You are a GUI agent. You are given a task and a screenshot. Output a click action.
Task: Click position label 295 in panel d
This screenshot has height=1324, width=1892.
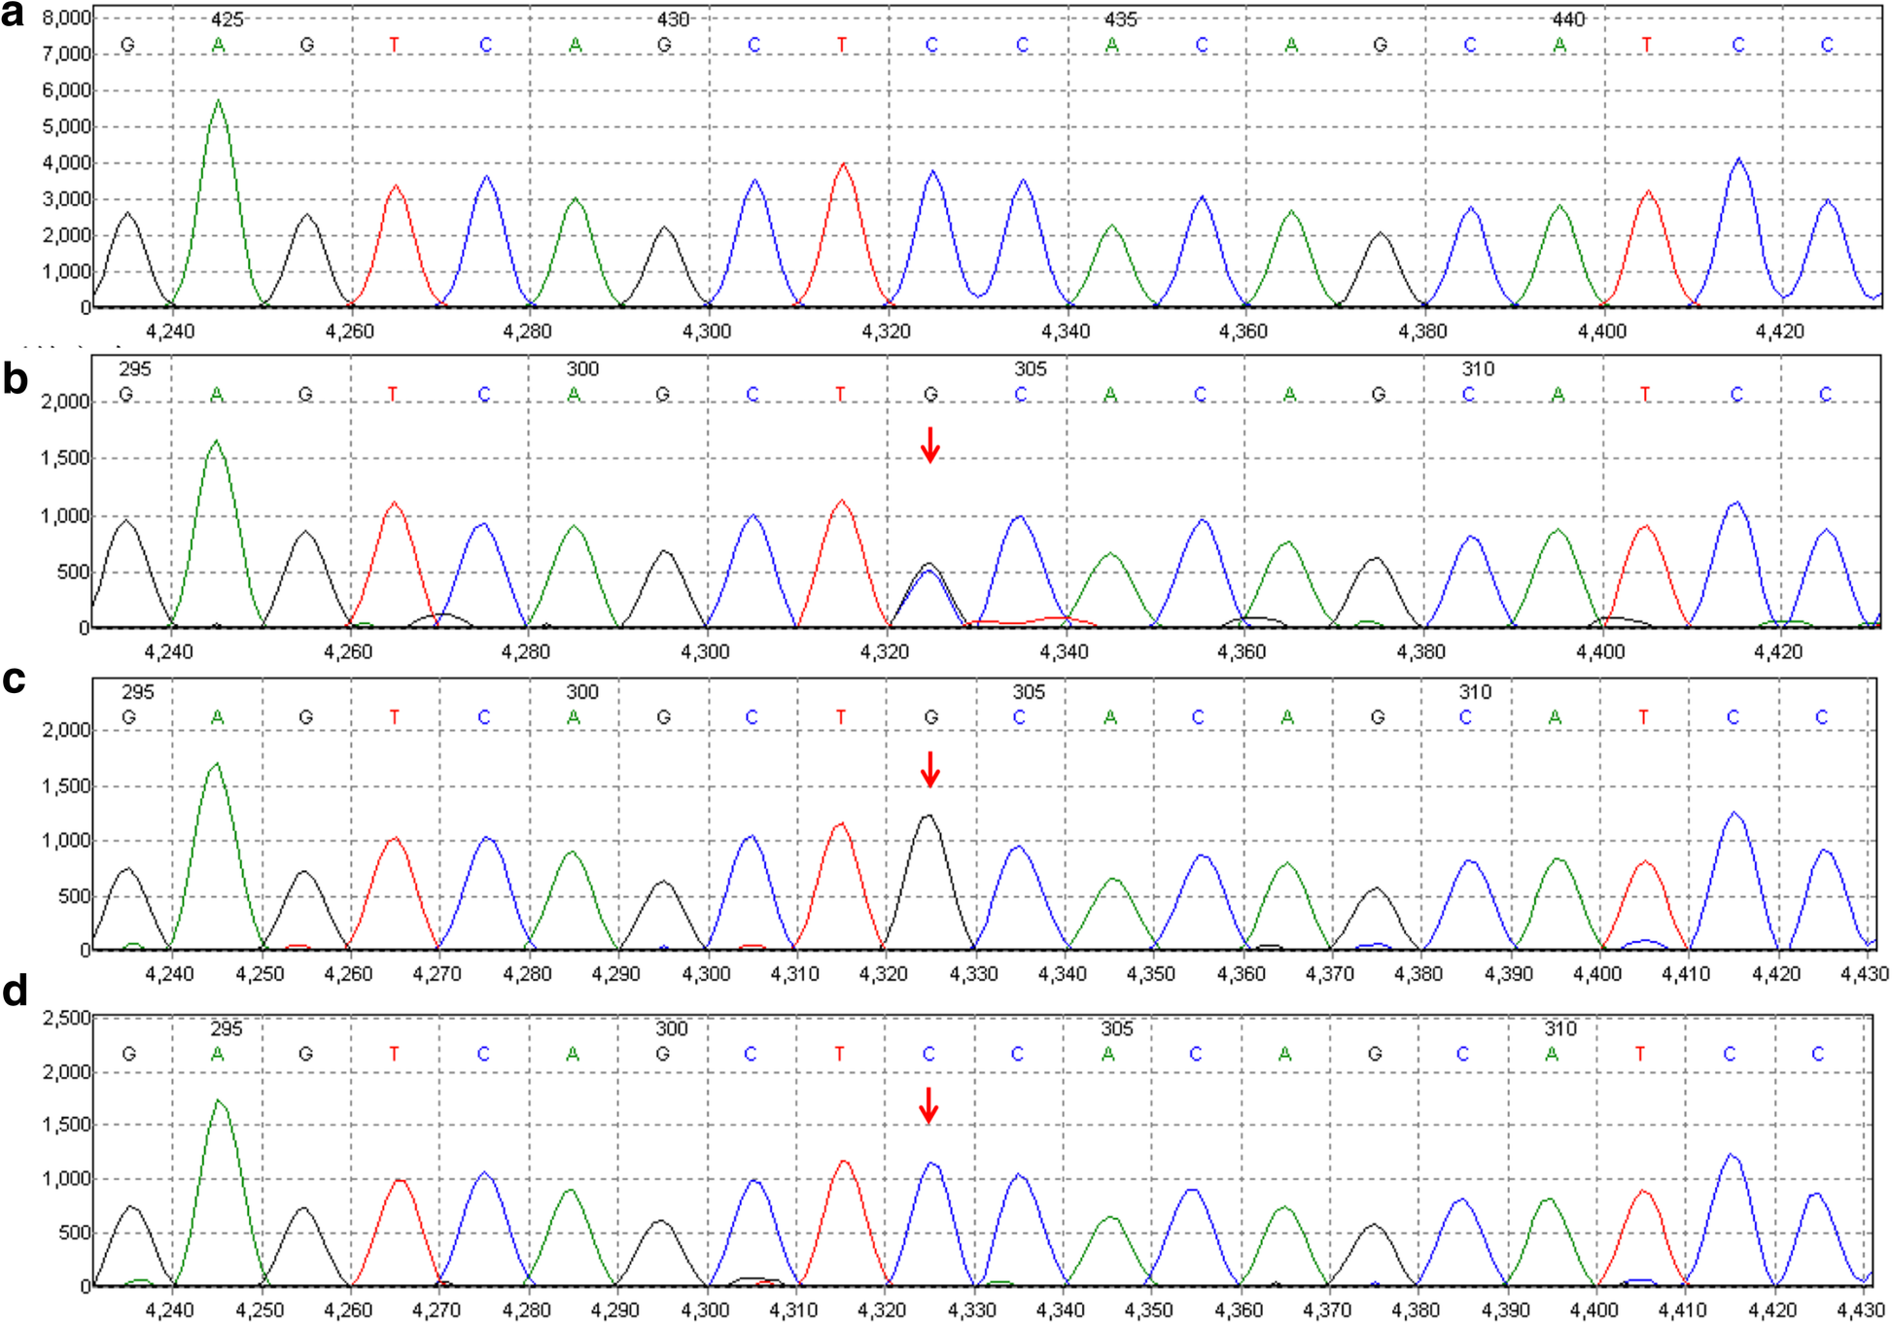tap(227, 1029)
